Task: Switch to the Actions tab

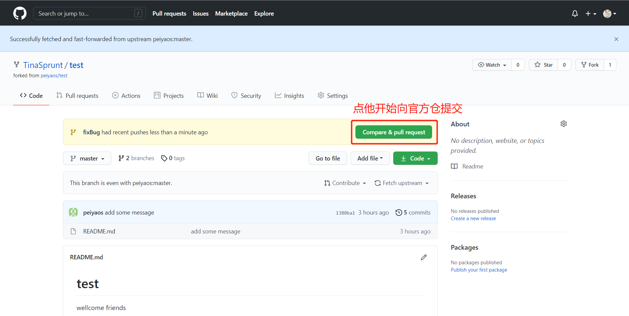Action: pos(126,95)
